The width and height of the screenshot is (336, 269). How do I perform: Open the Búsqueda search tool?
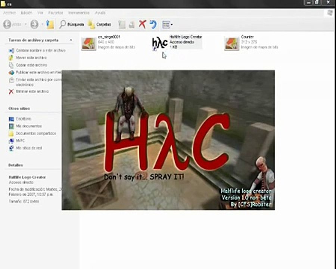coord(71,24)
